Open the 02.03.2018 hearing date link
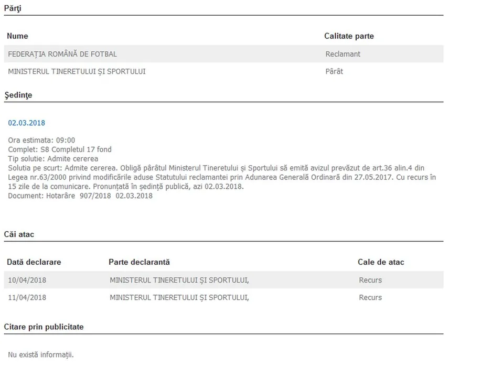The width and height of the screenshot is (492, 367). pos(27,123)
